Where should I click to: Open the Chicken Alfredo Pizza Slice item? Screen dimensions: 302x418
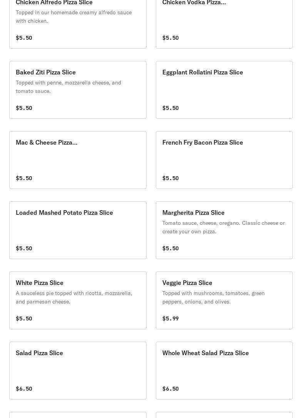coord(54,3)
